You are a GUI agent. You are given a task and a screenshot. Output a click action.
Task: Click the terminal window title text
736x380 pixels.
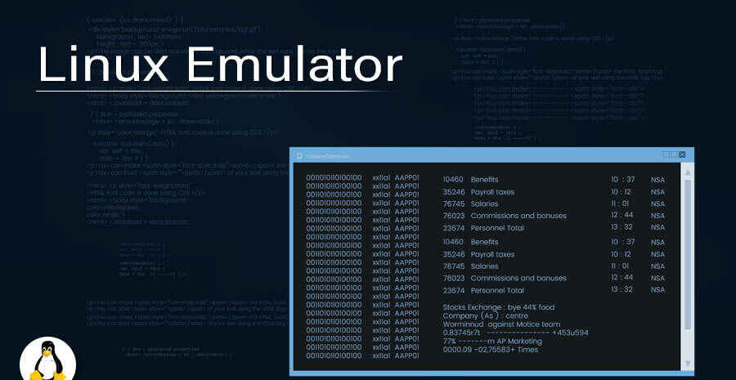pos(328,156)
